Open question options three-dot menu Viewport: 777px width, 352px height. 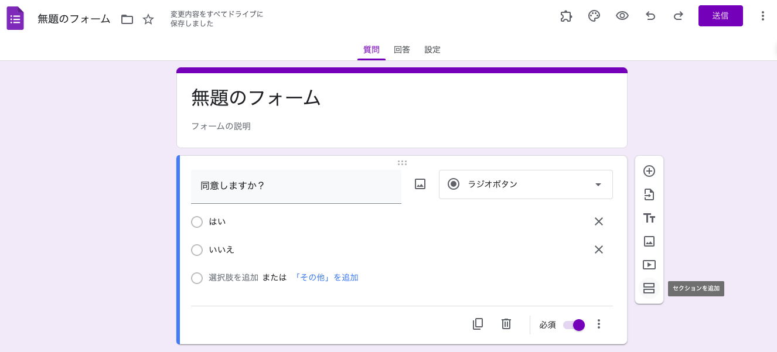click(599, 324)
